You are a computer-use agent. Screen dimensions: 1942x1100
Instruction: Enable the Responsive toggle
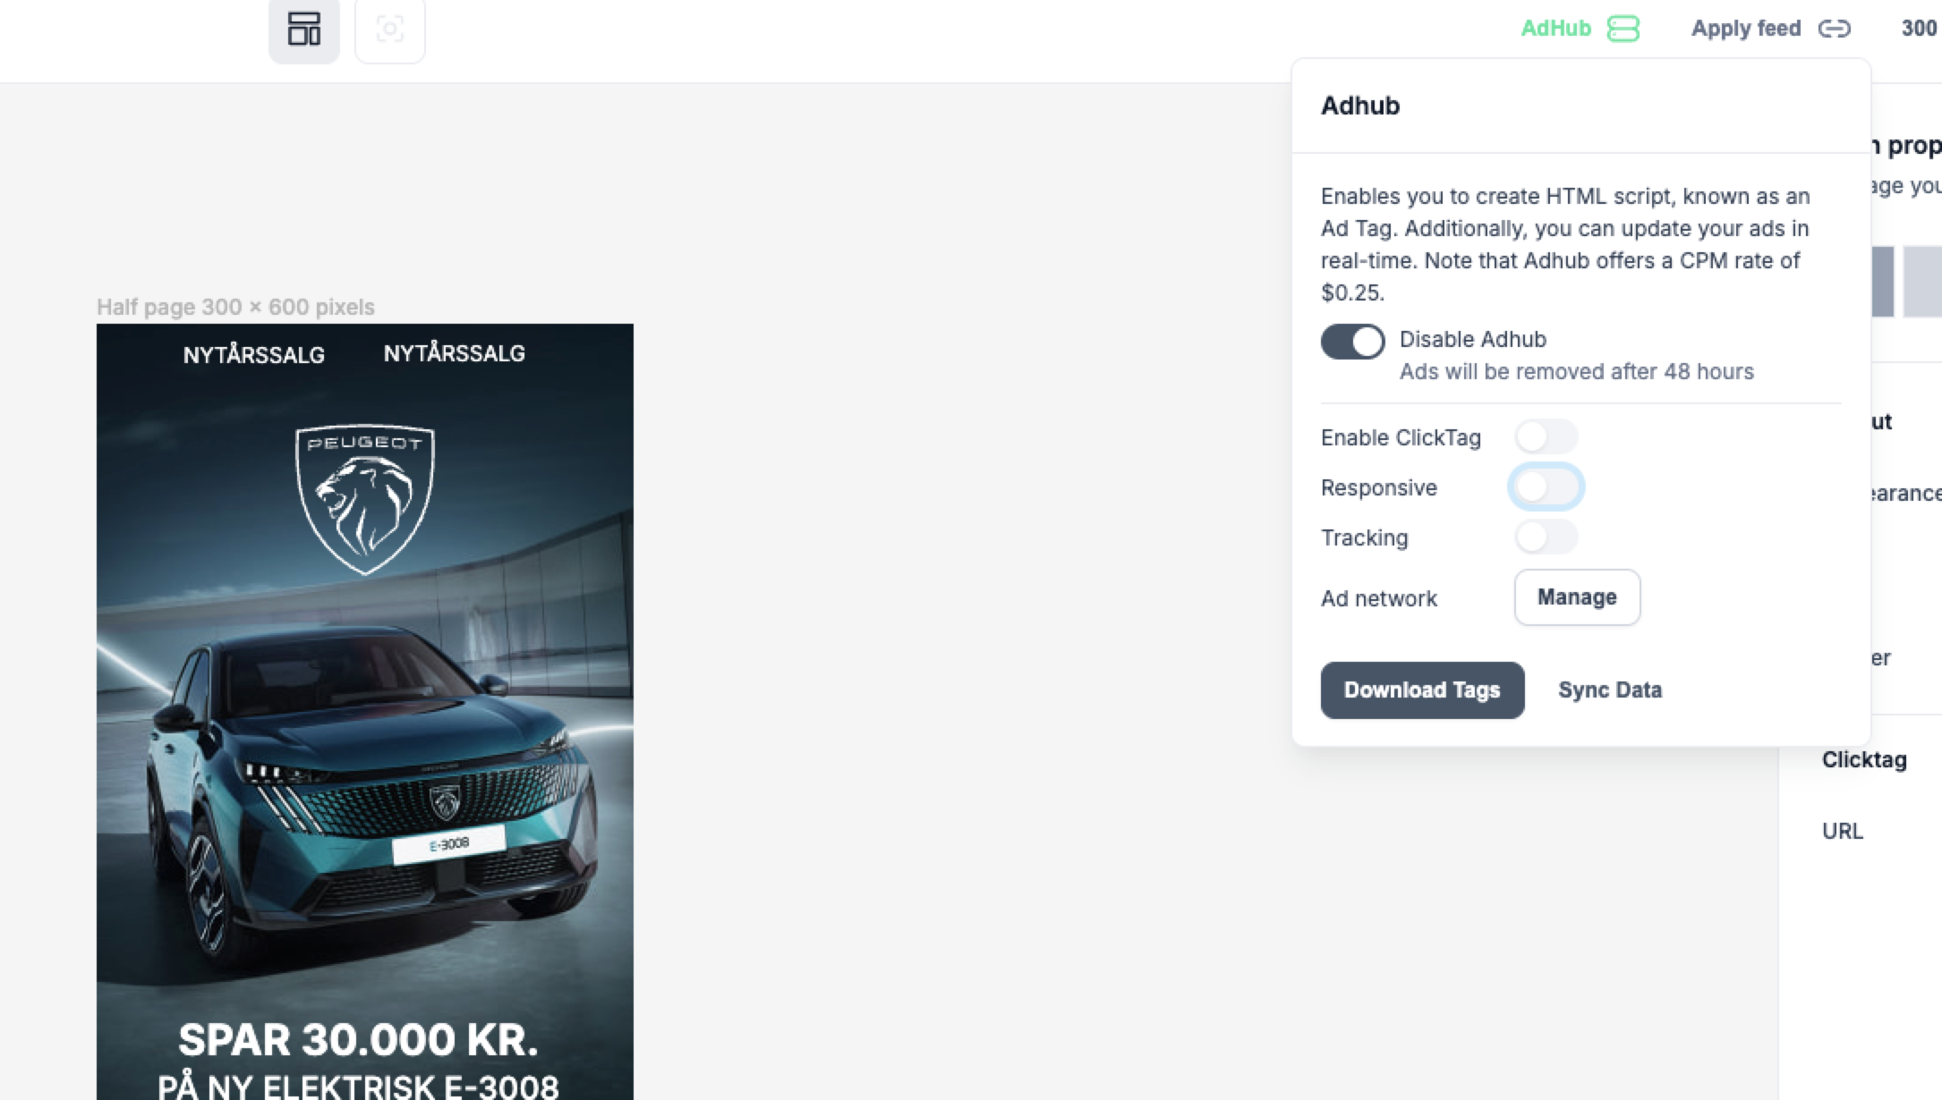pyautogui.click(x=1546, y=487)
